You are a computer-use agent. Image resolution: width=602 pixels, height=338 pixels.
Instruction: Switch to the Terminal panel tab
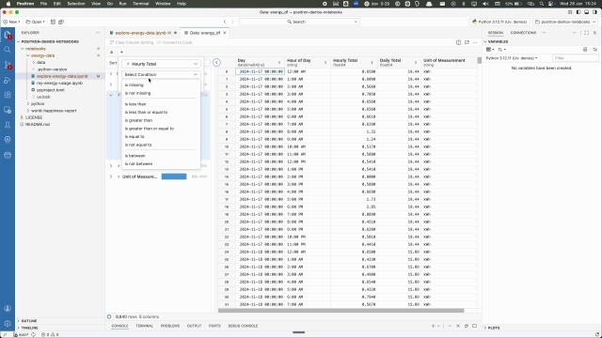coord(144,326)
